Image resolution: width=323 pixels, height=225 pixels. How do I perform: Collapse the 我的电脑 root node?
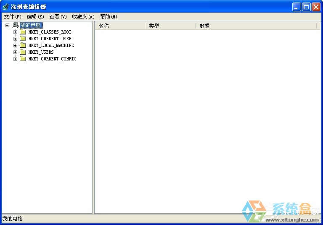pos(7,25)
